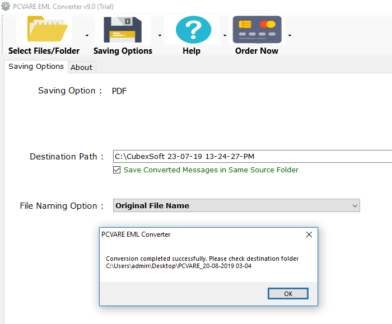Click the destination folder path in dialog
The image size is (392, 324).
click(x=179, y=266)
